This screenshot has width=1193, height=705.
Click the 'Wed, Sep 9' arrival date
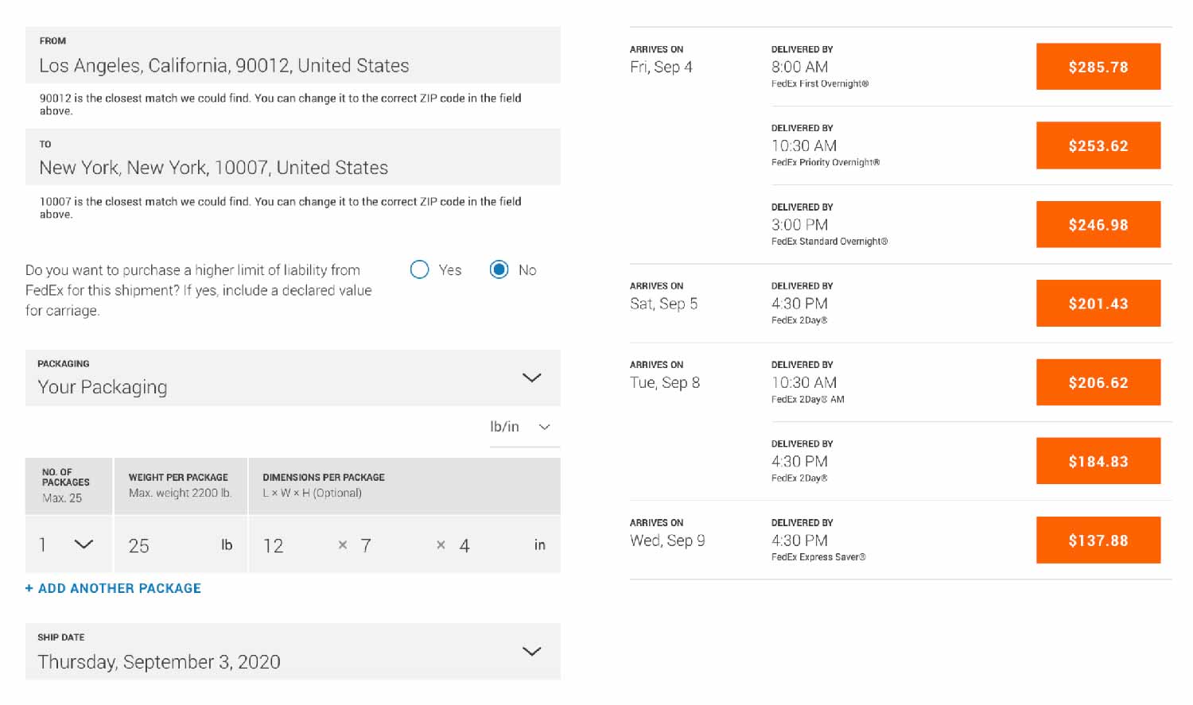[x=667, y=540]
